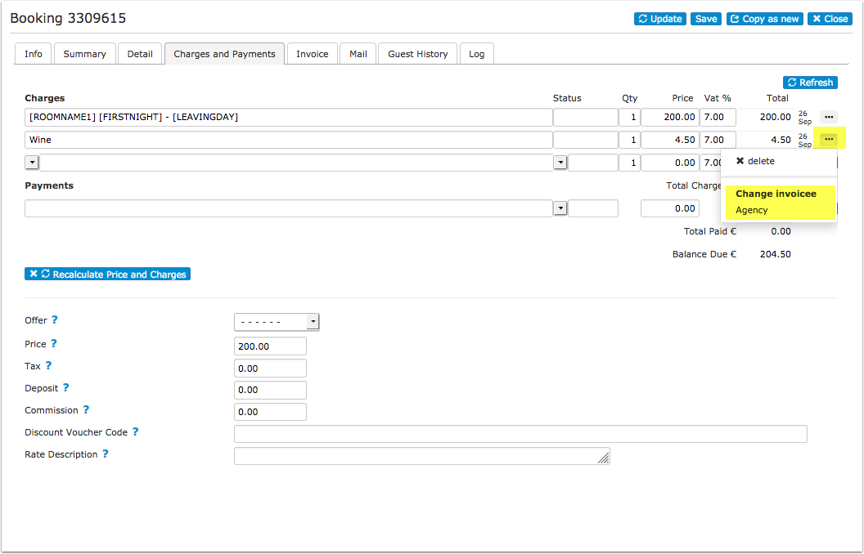Edit Vat % field of room charge
The height and width of the screenshot is (554, 864).
click(718, 117)
